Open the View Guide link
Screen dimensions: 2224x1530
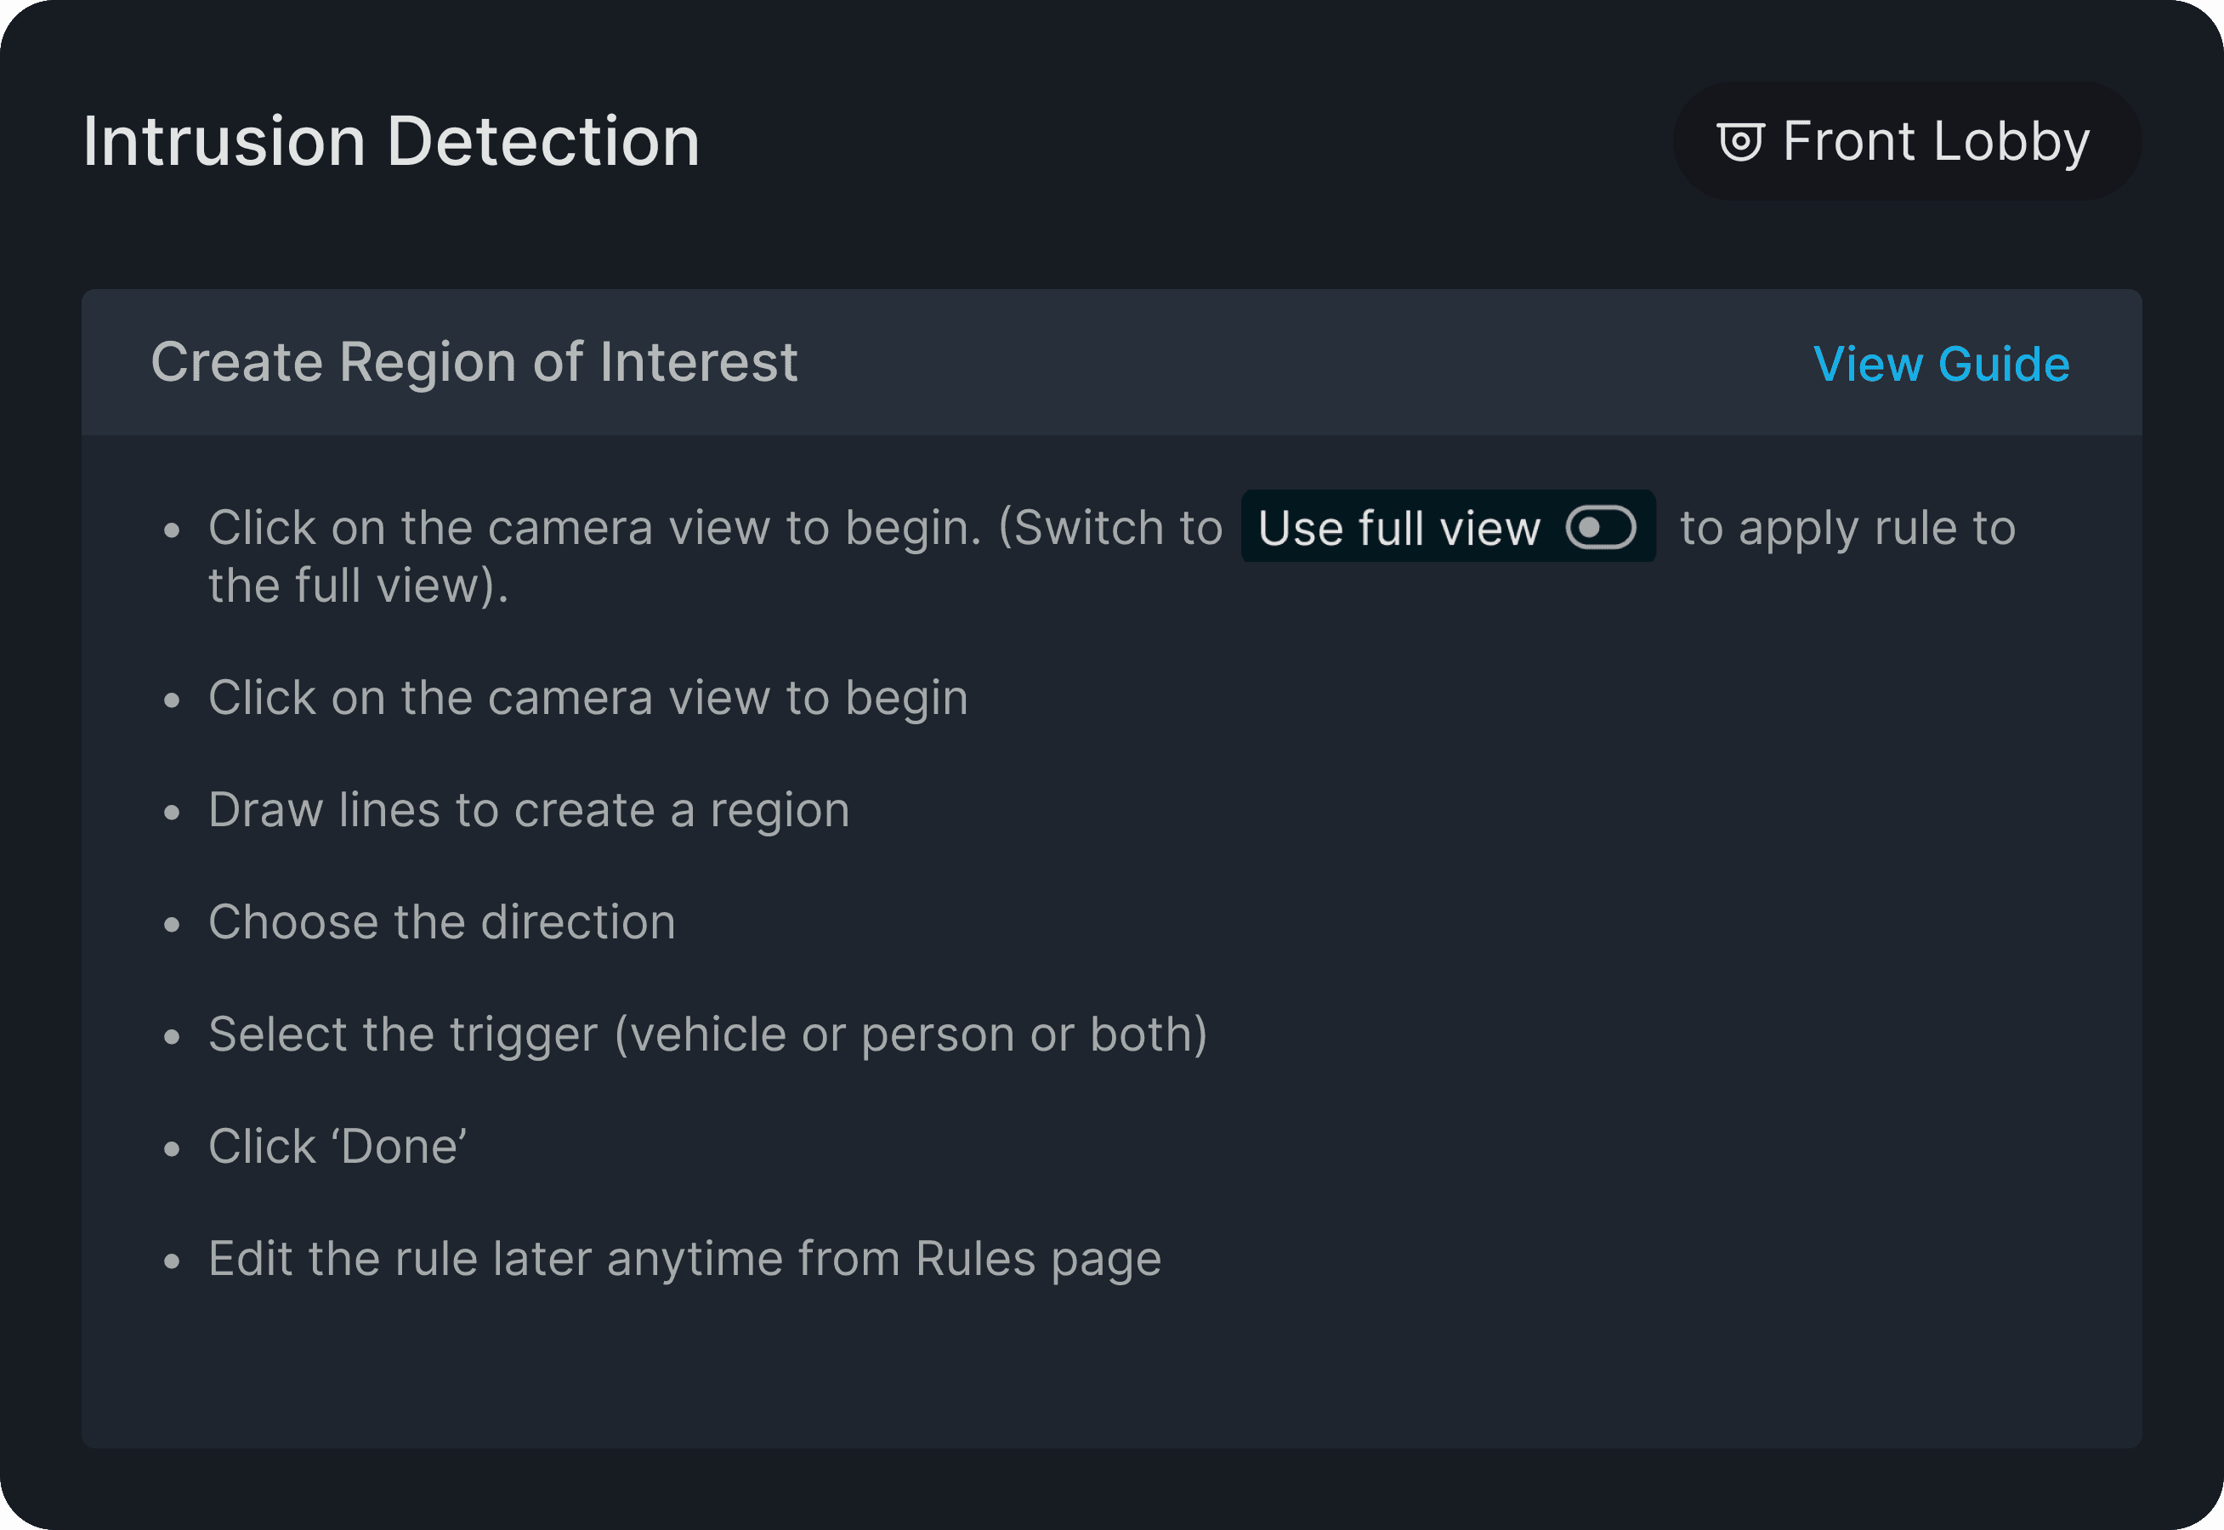point(1941,365)
